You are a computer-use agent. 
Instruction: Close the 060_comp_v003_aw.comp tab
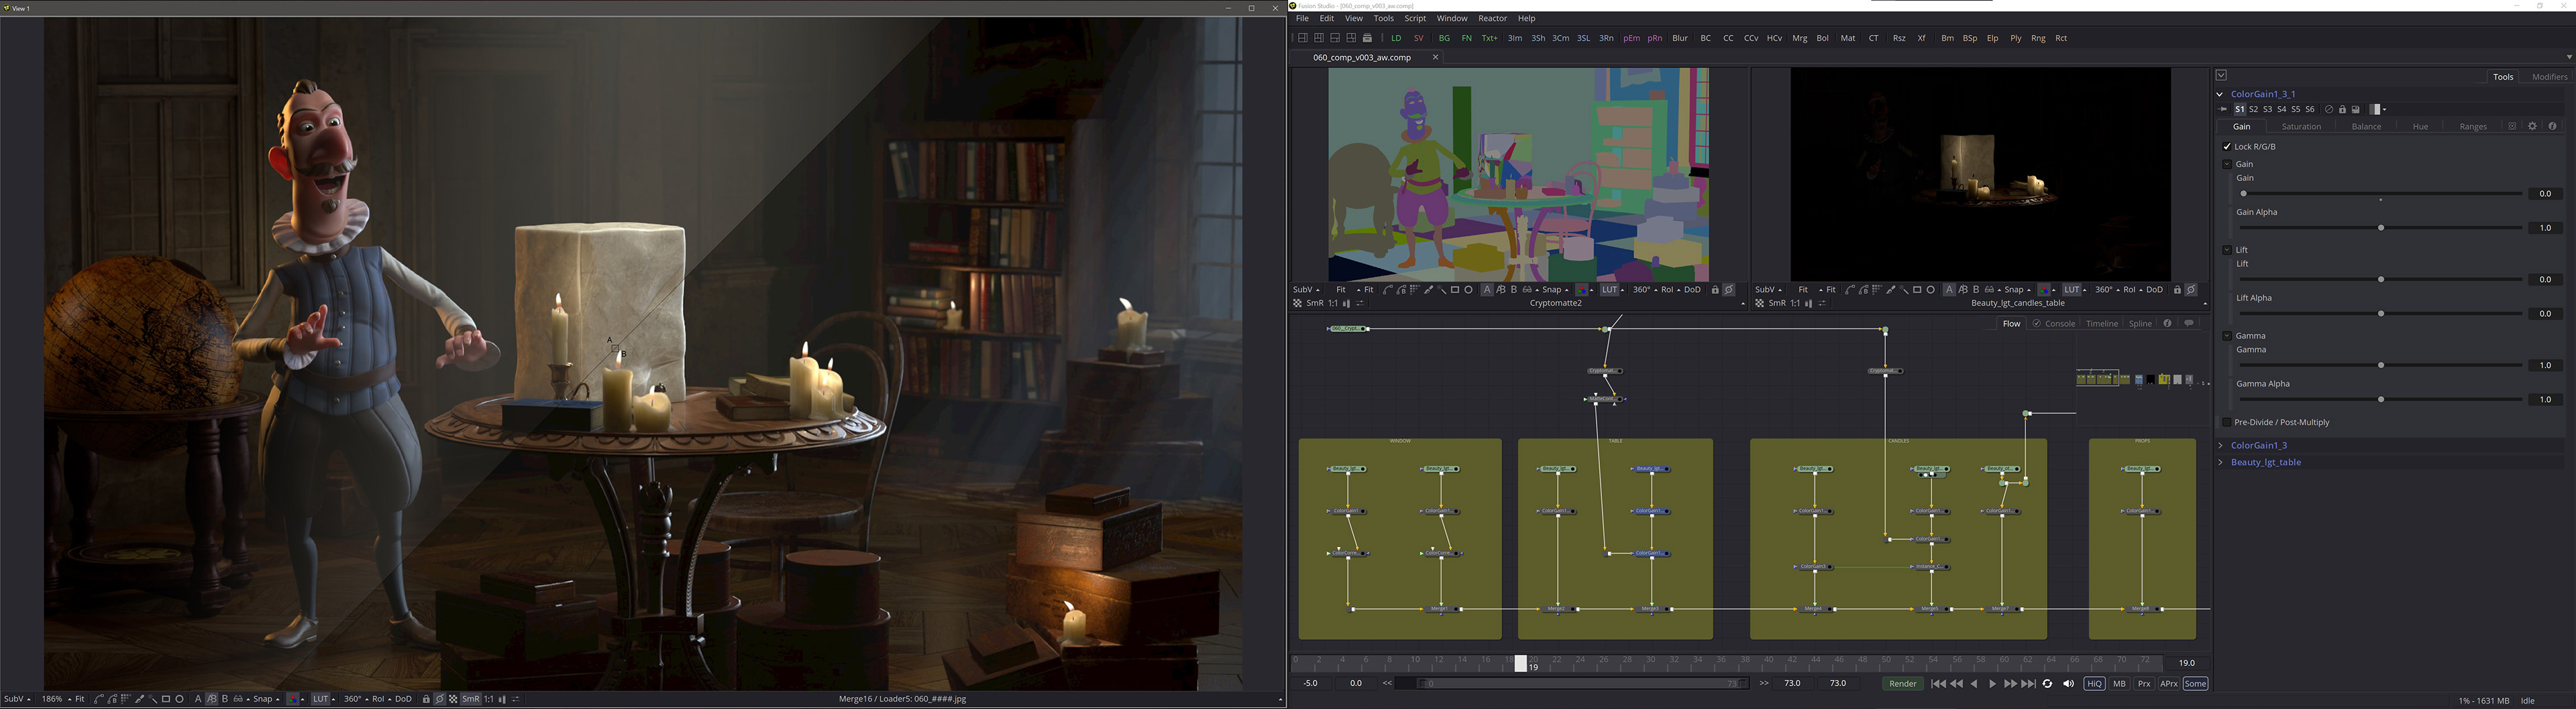(1435, 57)
